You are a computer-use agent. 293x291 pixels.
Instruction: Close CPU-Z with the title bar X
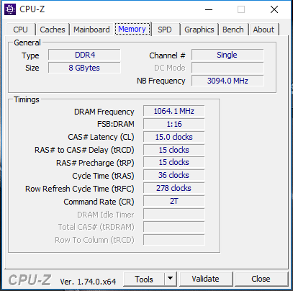(274, 9)
